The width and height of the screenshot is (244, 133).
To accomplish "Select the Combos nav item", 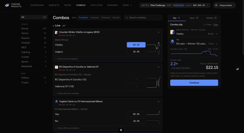I will coord(81,5).
